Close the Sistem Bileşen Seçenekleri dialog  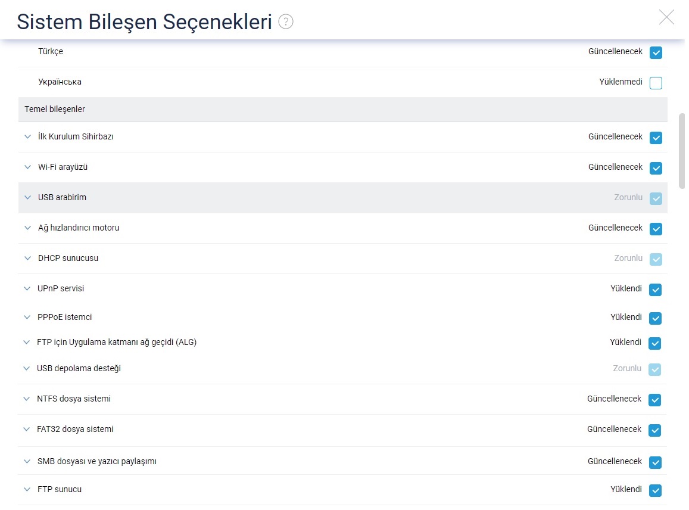pyautogui.click(x=666, y=17)
